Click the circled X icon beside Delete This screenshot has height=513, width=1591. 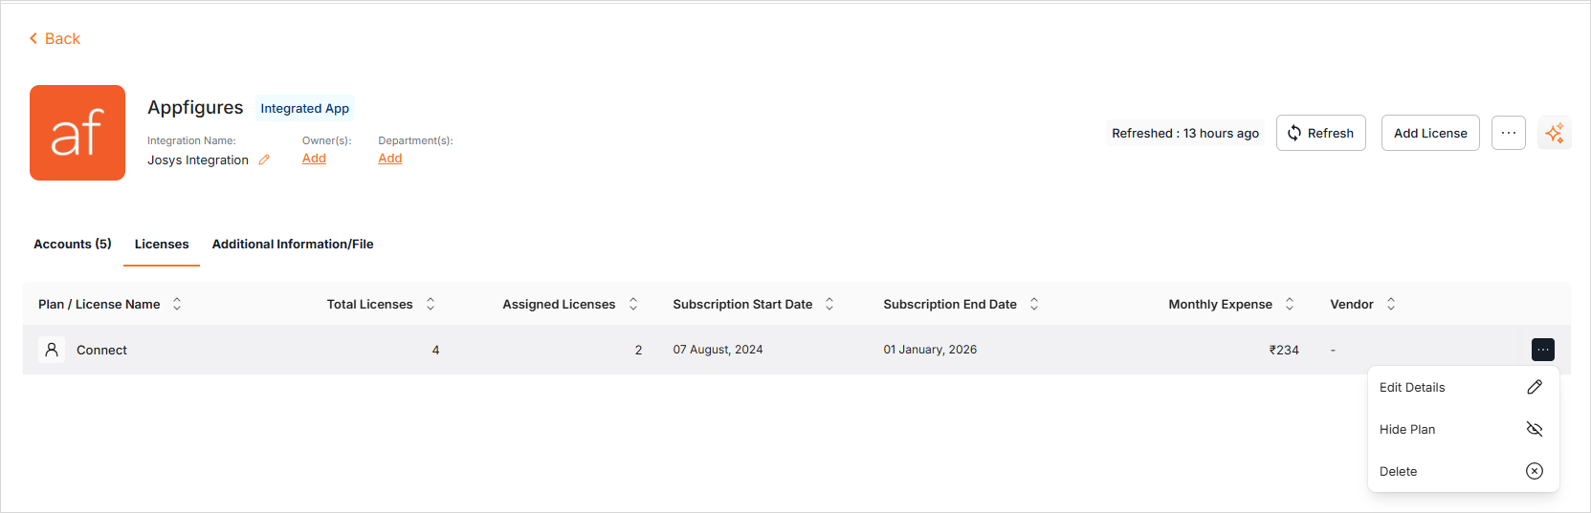[1535, 471]
